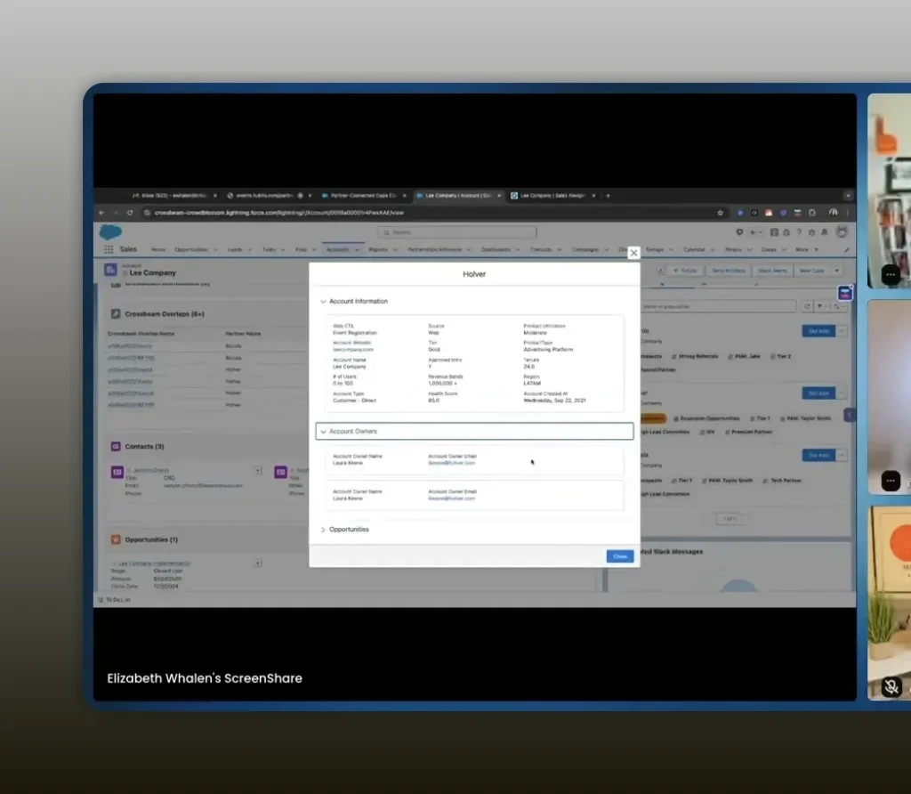Open the leecompany.com account website link

[353, 350]
